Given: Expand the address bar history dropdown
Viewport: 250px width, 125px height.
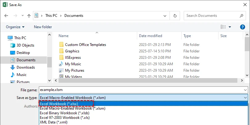Looking at the screenshot, I should pyautogui.click(x=165, y=16).
